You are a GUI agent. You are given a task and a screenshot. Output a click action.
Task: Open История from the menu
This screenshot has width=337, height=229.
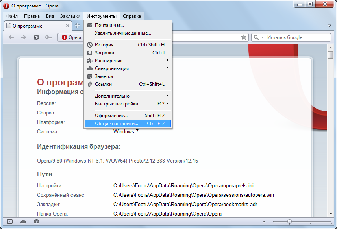coord(128,45)
